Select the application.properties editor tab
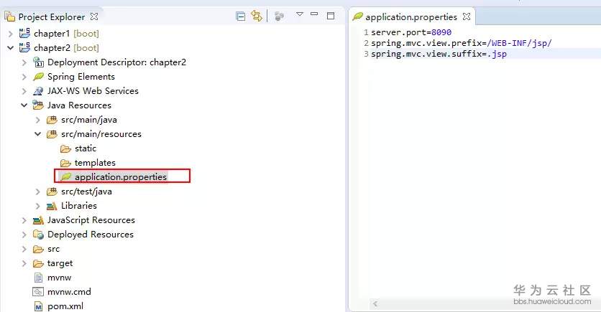 point(411,16)
